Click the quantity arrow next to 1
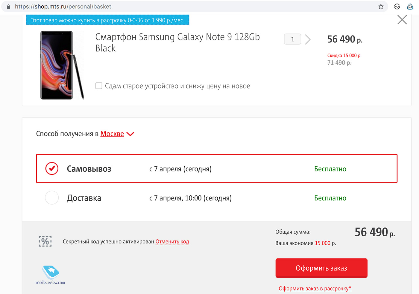The height and width of the screenshot is (294, 419). (x=308, y=39)
